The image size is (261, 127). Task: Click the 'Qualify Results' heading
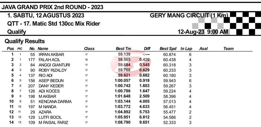[25, 41]
